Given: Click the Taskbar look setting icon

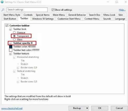Looking at the screenshot, I should [x=10, y=29].
